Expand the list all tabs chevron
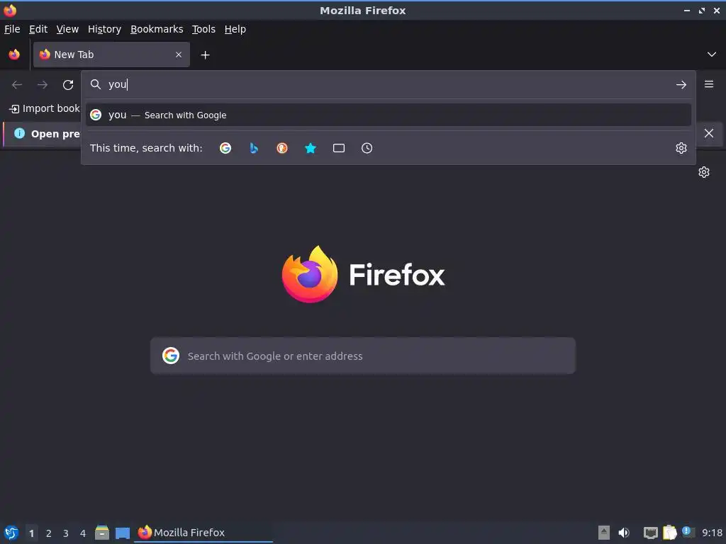Image resolution: width=726 pixels, height=544 pixels. click(x=712, y=55)
